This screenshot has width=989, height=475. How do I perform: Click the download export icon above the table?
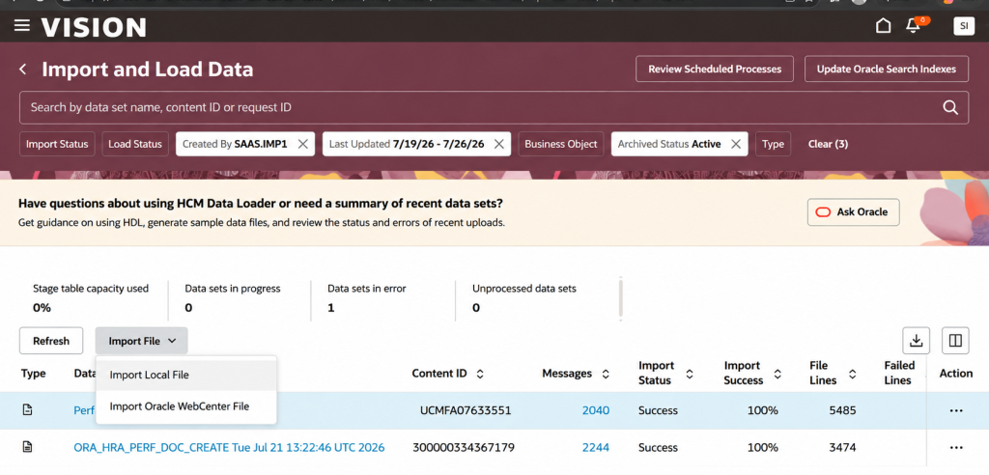916,341
